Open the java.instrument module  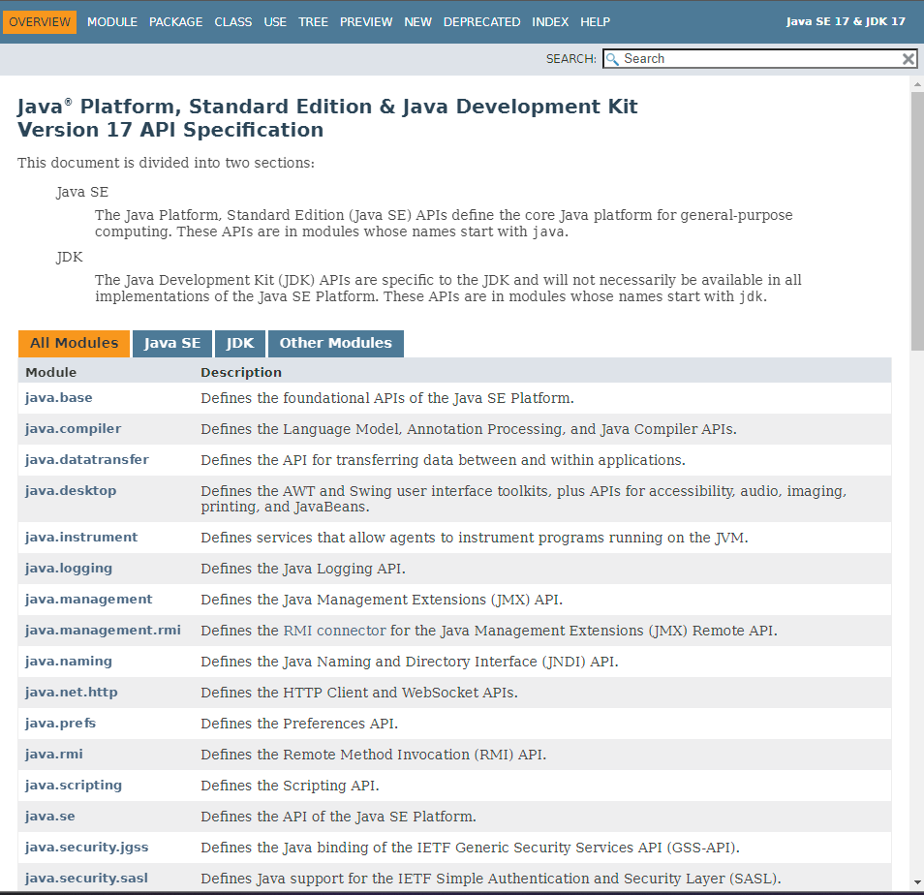pyautogui.click(x=81, y=538)
